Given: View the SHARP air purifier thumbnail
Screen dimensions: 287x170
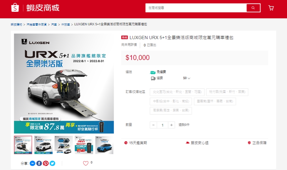Looking at the screenshot, I should click(x=84, y=145).
